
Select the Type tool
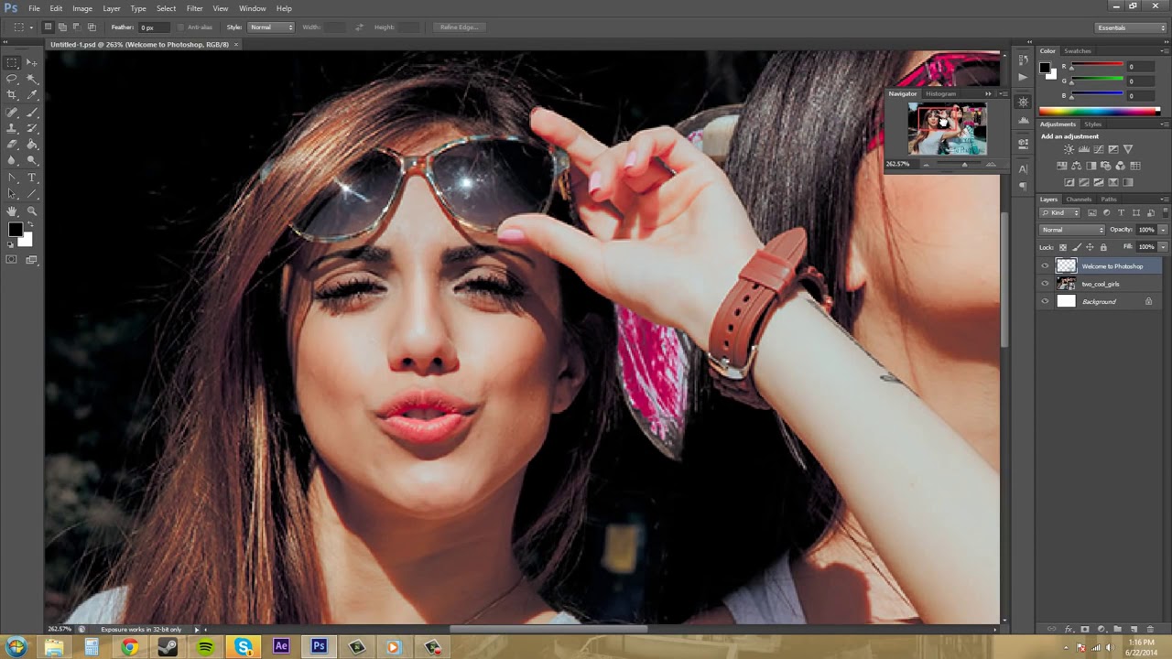[x=31, y=178]
